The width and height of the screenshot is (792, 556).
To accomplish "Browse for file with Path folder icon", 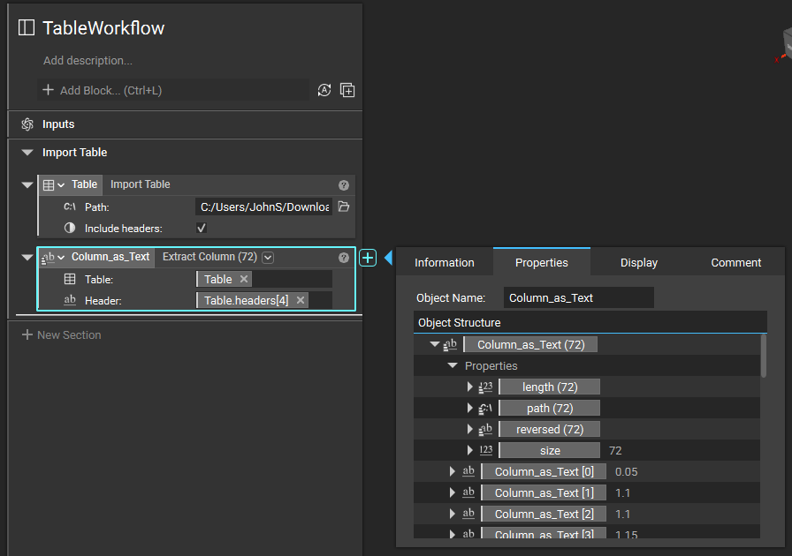I will point(344,207).
